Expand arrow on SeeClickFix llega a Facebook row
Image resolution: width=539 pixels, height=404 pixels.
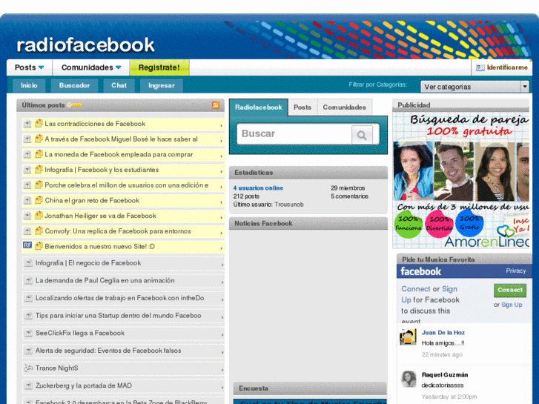click(222, 335)
